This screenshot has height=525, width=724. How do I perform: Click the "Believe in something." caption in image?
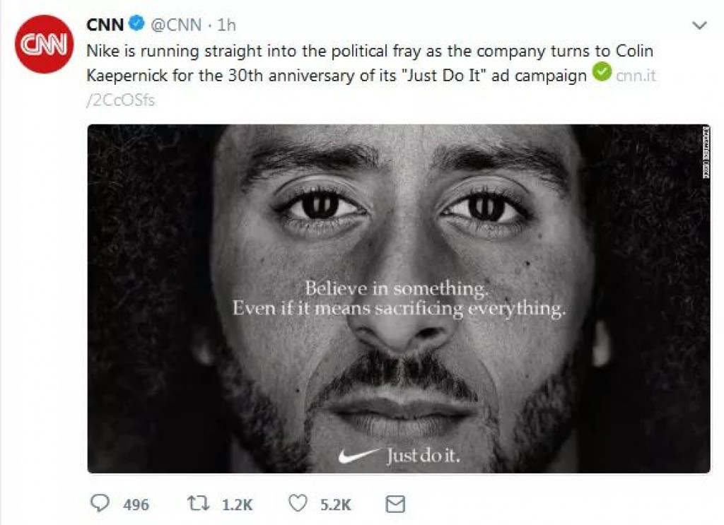point(397,288)
